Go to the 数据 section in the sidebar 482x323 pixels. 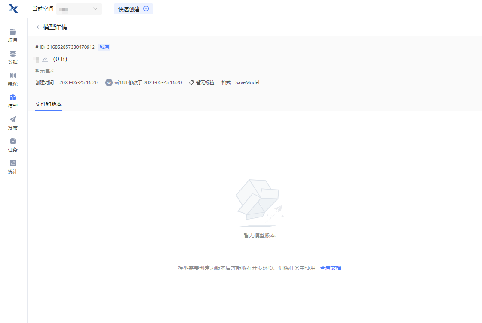(13, 57)
